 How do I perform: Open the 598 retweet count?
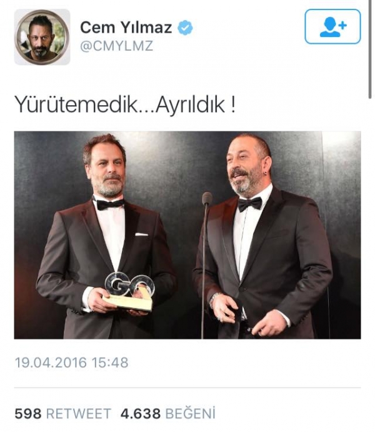pos(28,414)
